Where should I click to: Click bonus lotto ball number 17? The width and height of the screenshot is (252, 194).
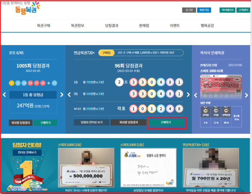(x=54, y=83)
